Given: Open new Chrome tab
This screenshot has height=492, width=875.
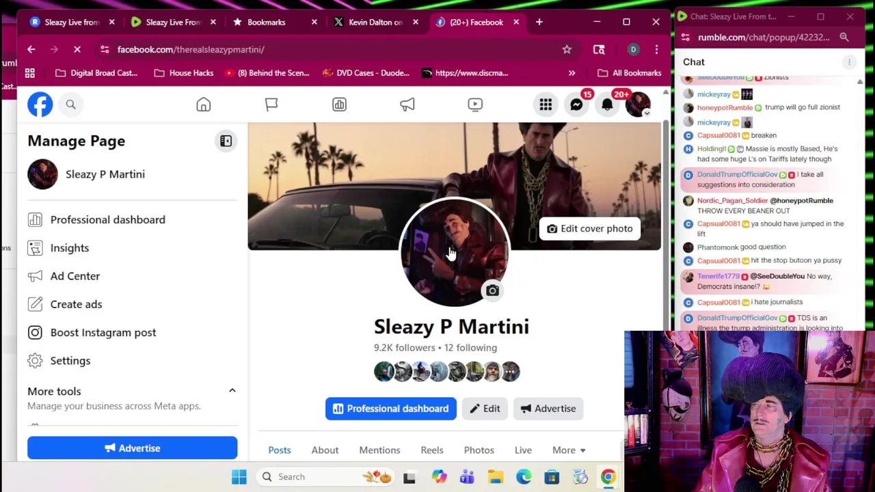Looking at the screenshot, I should pyautogui.click(x=539, y=22).
